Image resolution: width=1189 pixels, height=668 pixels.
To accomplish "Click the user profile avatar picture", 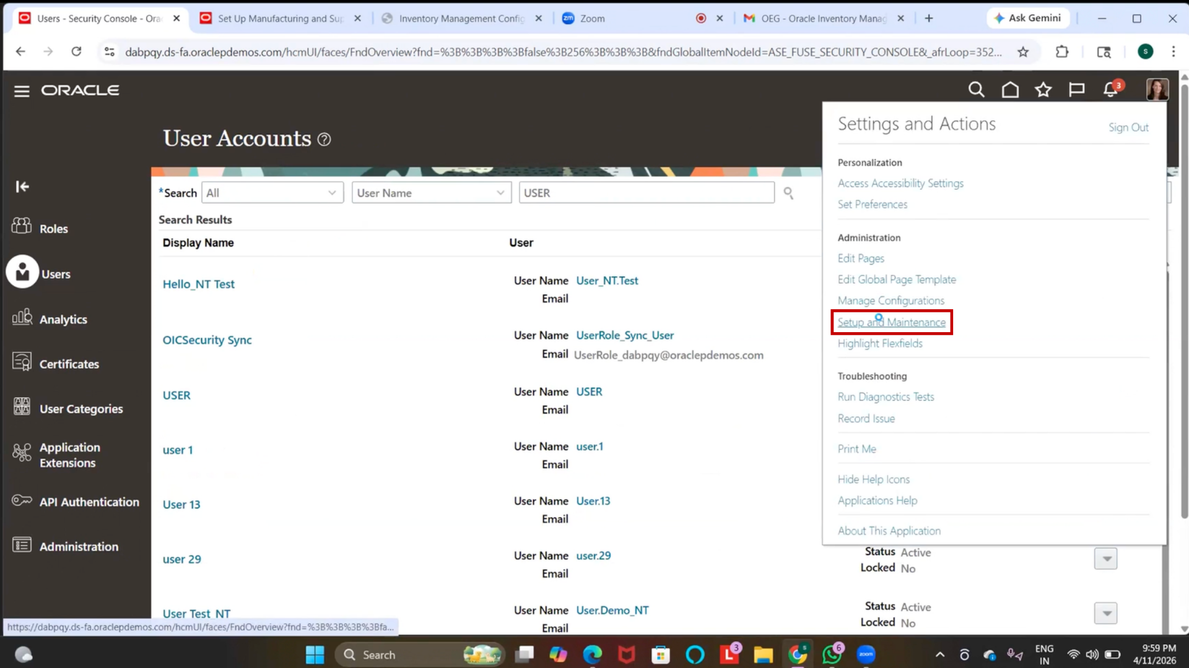I will pyautogui.click(x=1157, y=90).
